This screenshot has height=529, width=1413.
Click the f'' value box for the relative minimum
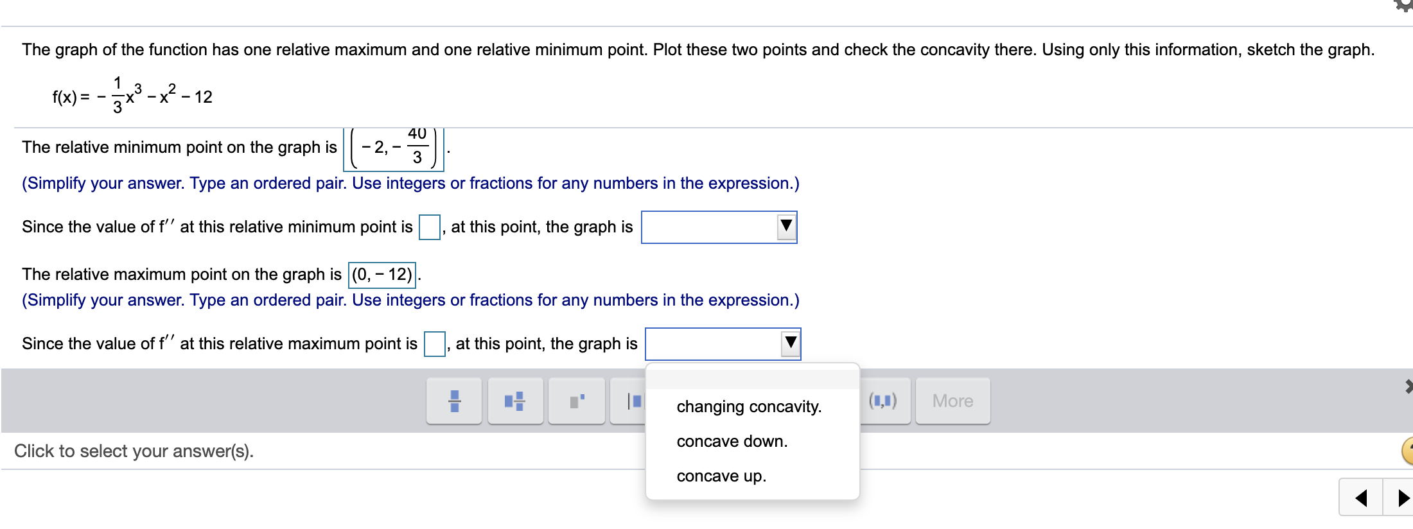pos(429,227)
